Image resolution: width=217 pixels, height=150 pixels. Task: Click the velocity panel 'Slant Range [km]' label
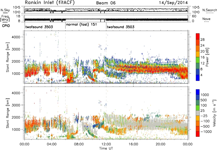click(x=8, y=113)
